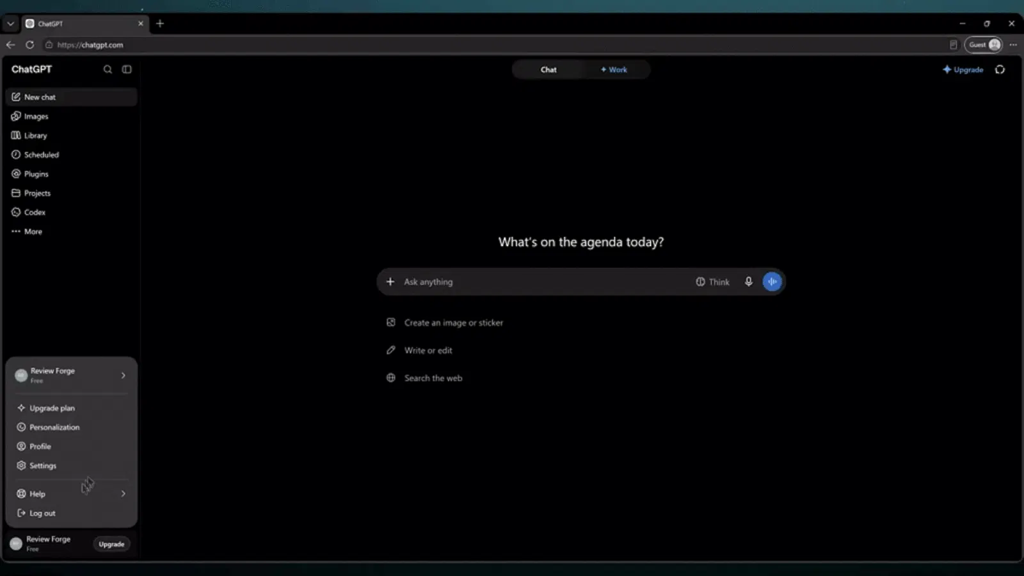This screenshot has width=1024, height=576.
Task: Open the search chats magnifier icon
Action: click(x=108, y=69)
